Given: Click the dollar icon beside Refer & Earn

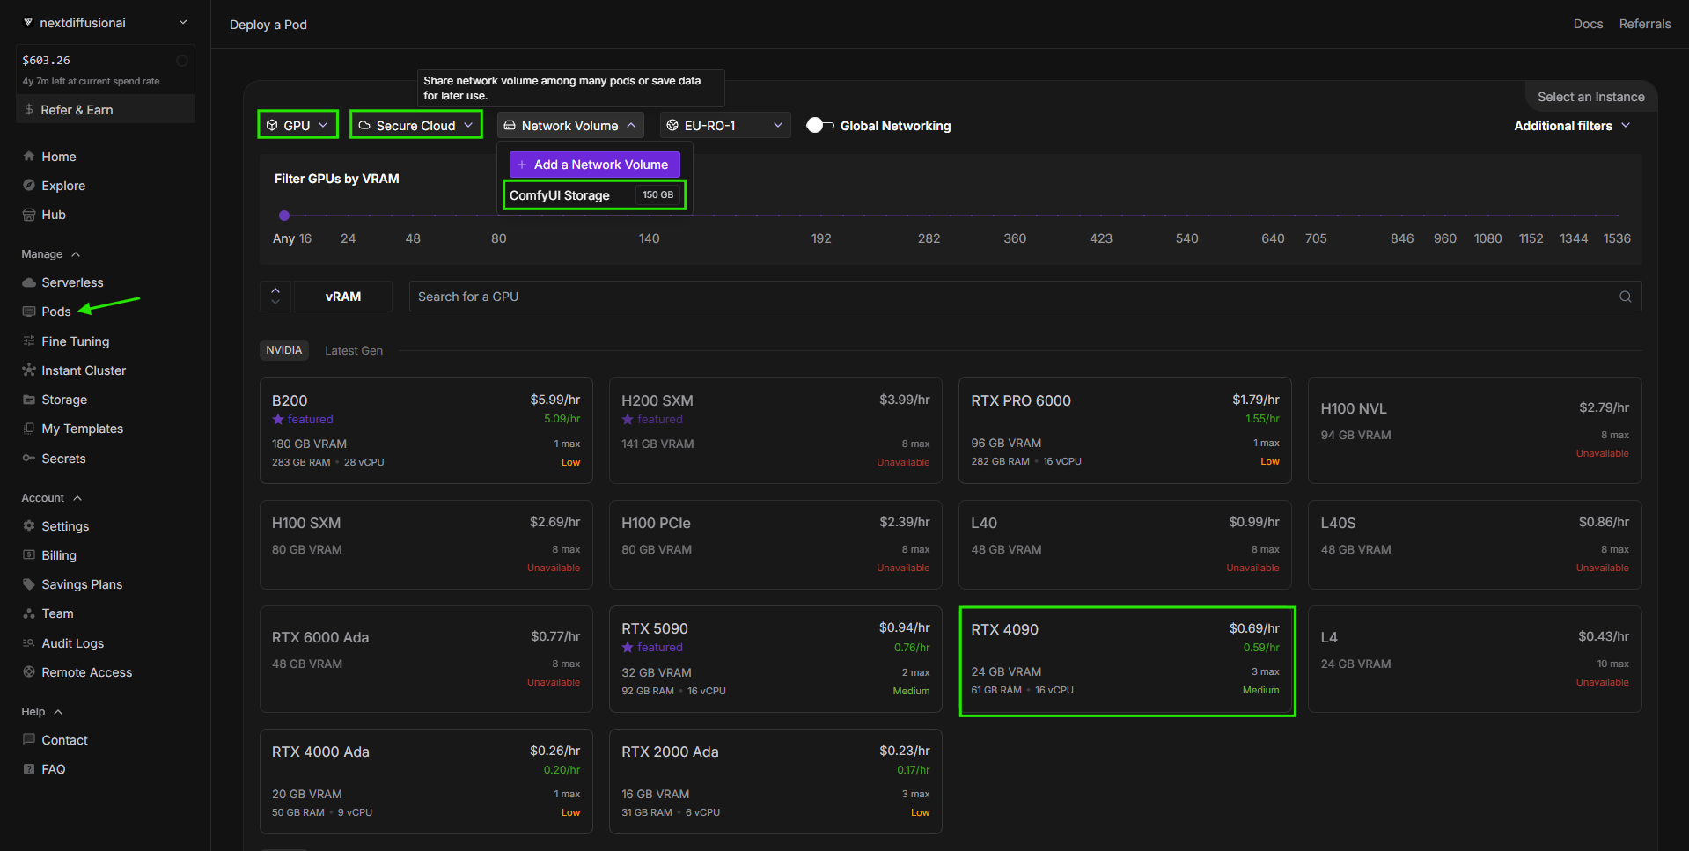Looking at the screenshot, I should tap(29, 110).
